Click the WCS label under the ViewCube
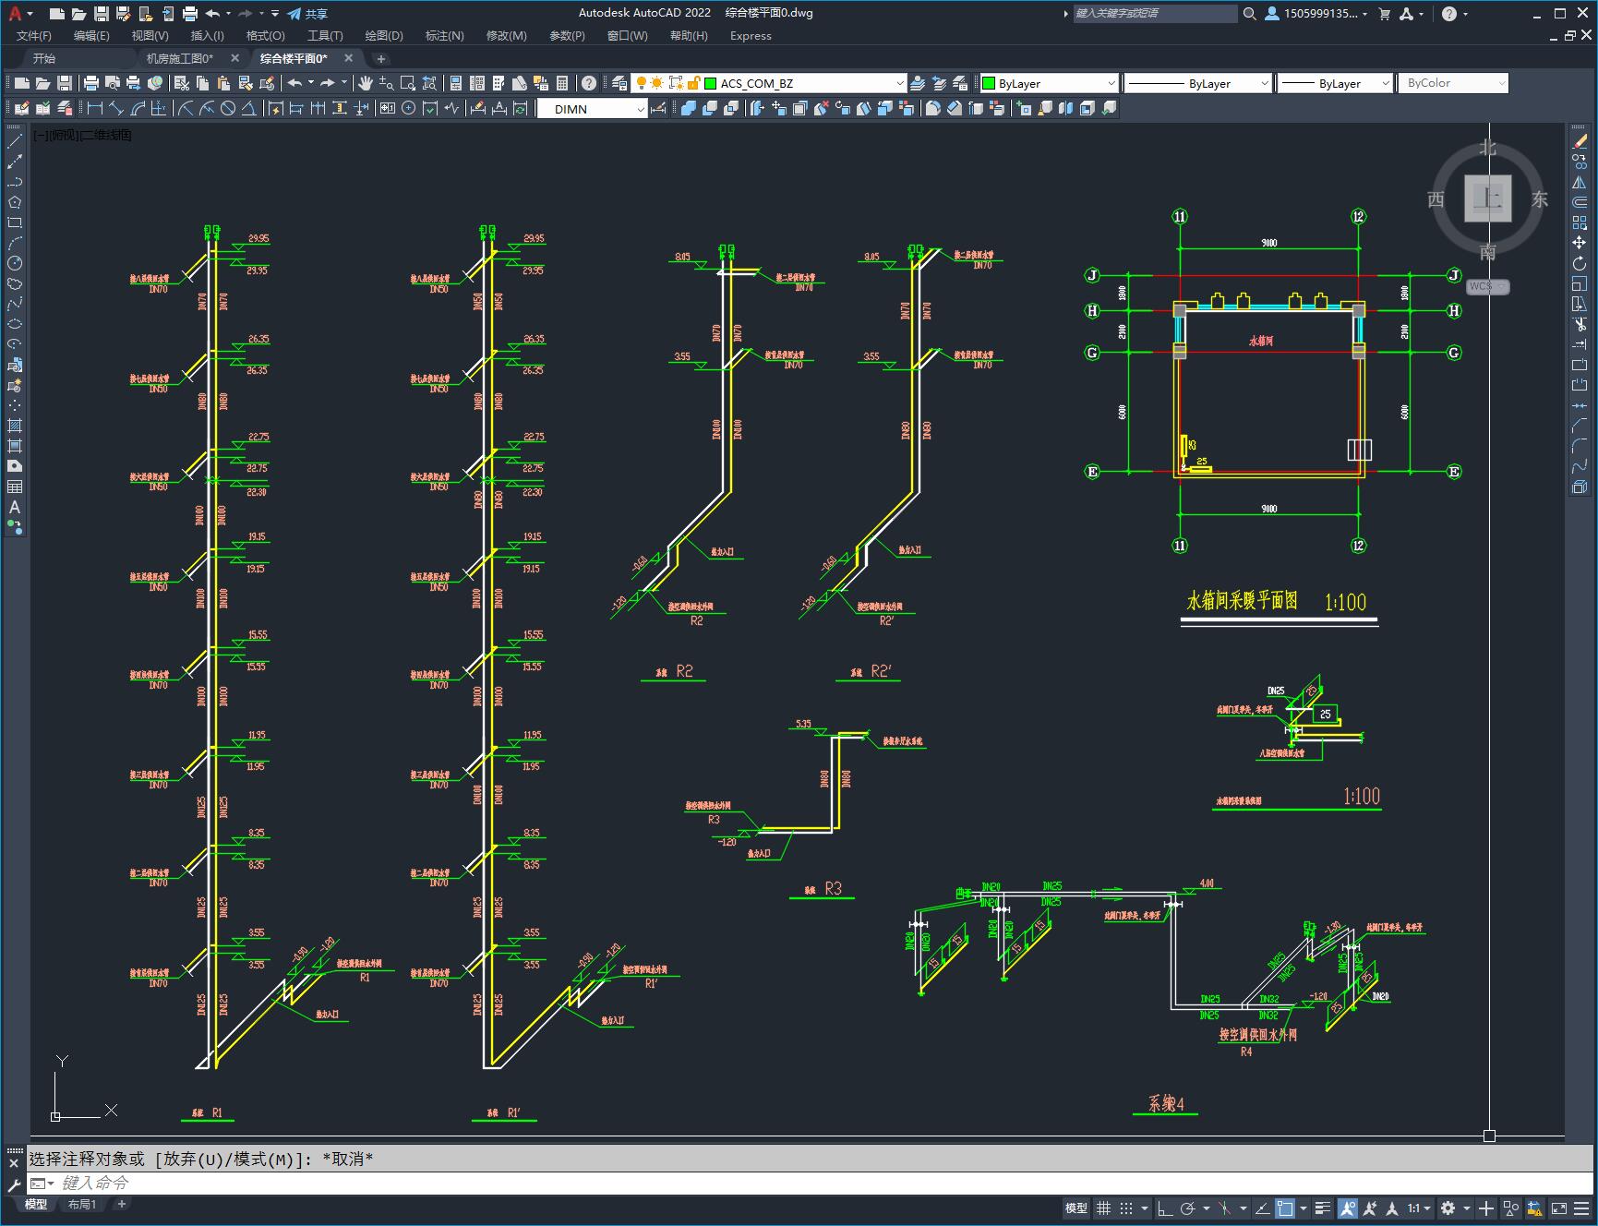 (1487, 286)
